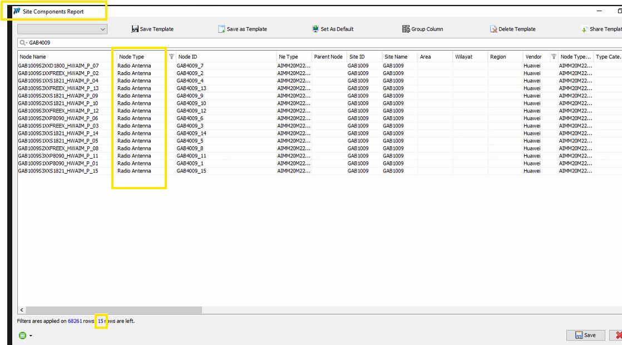622x345 pixels.
Task: Click the Save as Template icon
Action: point(221,29)
